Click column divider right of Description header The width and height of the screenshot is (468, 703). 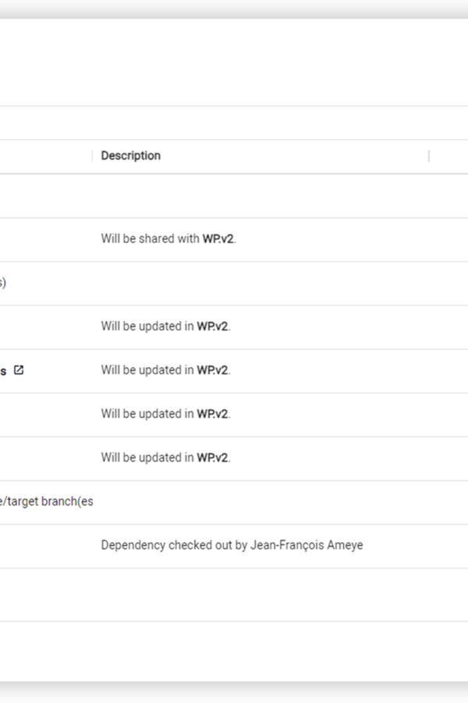(x=429, y=156)
